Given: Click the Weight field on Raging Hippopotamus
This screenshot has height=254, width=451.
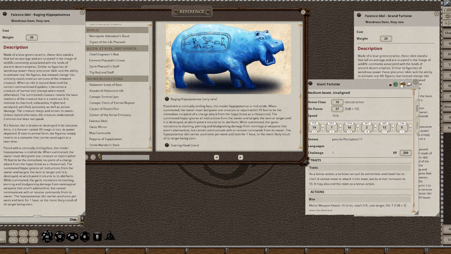Looking at the screenshot, I should 31,37.
